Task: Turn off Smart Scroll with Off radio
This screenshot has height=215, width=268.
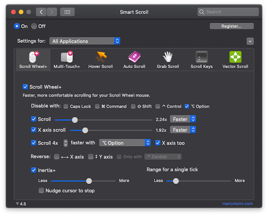Action: coord(34,26)
